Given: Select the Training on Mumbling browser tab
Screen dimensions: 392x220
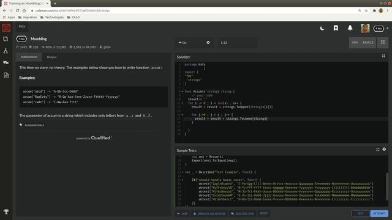Looking at the screenshot, I should coord(25,4).
